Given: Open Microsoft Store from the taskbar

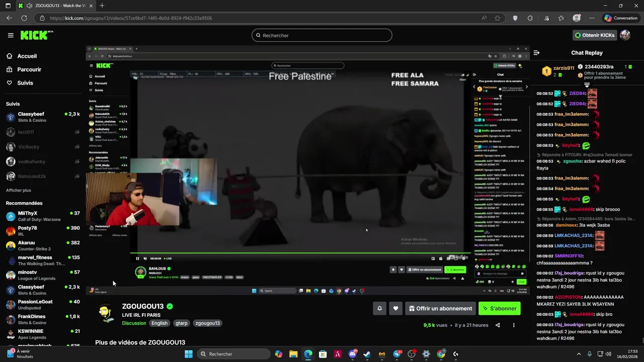Looking at the screenshot, I should (323, 354).
